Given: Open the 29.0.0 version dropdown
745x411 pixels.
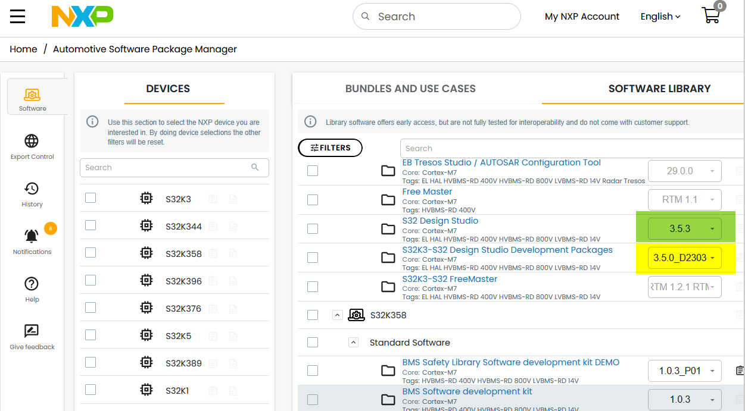Looking at the screenshot, I should [x=685, y=171].
